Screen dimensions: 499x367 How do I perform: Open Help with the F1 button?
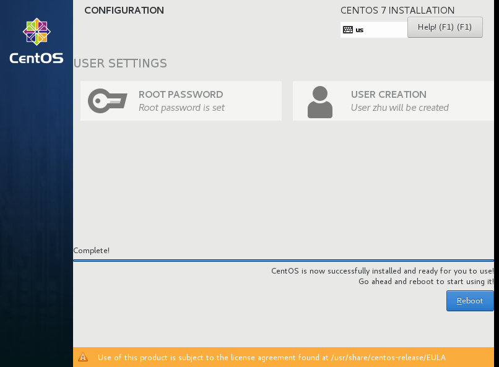(x=445, y=27)
